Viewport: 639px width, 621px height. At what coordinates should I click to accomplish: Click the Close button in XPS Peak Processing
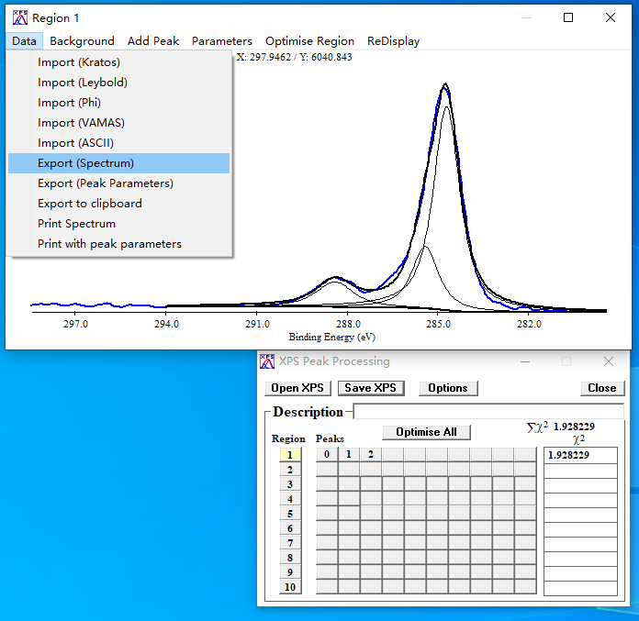click(602, 388)
